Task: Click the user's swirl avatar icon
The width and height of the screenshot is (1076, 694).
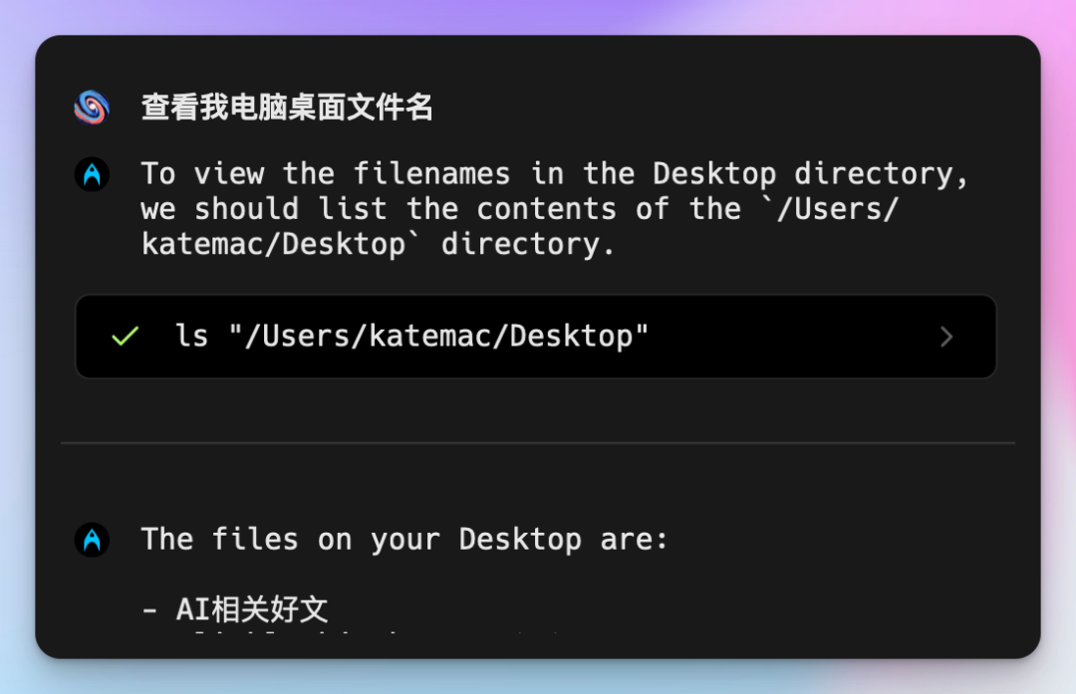Action: [92, 107]
